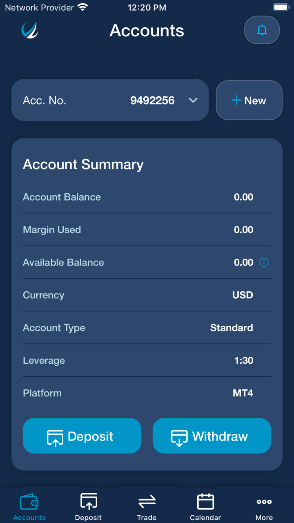
Task: Tap the Account Balance row
Action: [147, 197]
